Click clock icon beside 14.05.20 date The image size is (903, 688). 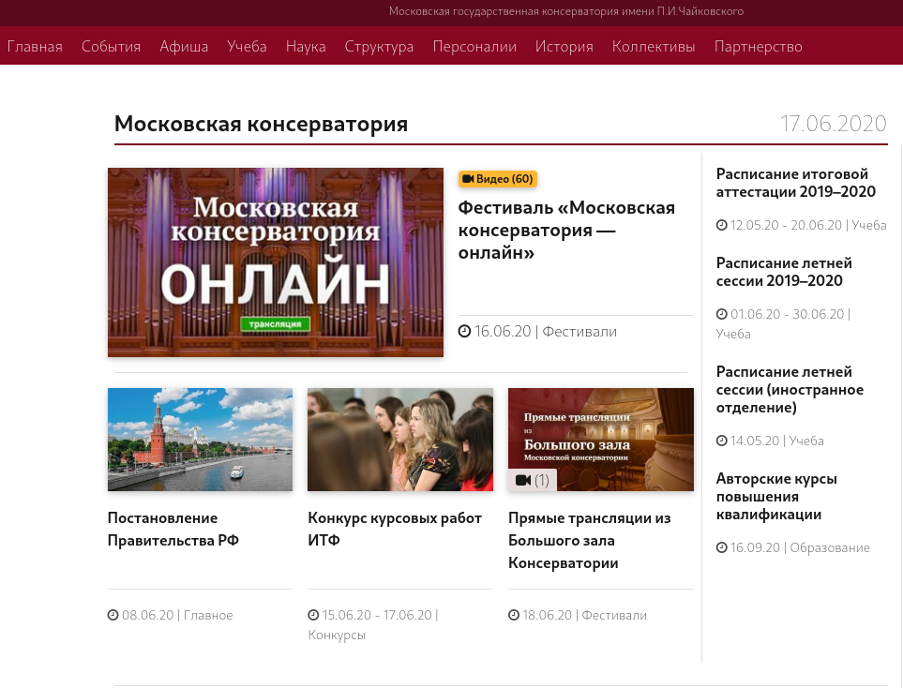[722, 441]
